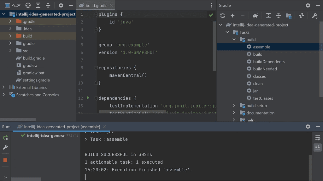Open Gradle build tool settings wrench
This screenshot has height=181, width=323.
click(314, 16)
